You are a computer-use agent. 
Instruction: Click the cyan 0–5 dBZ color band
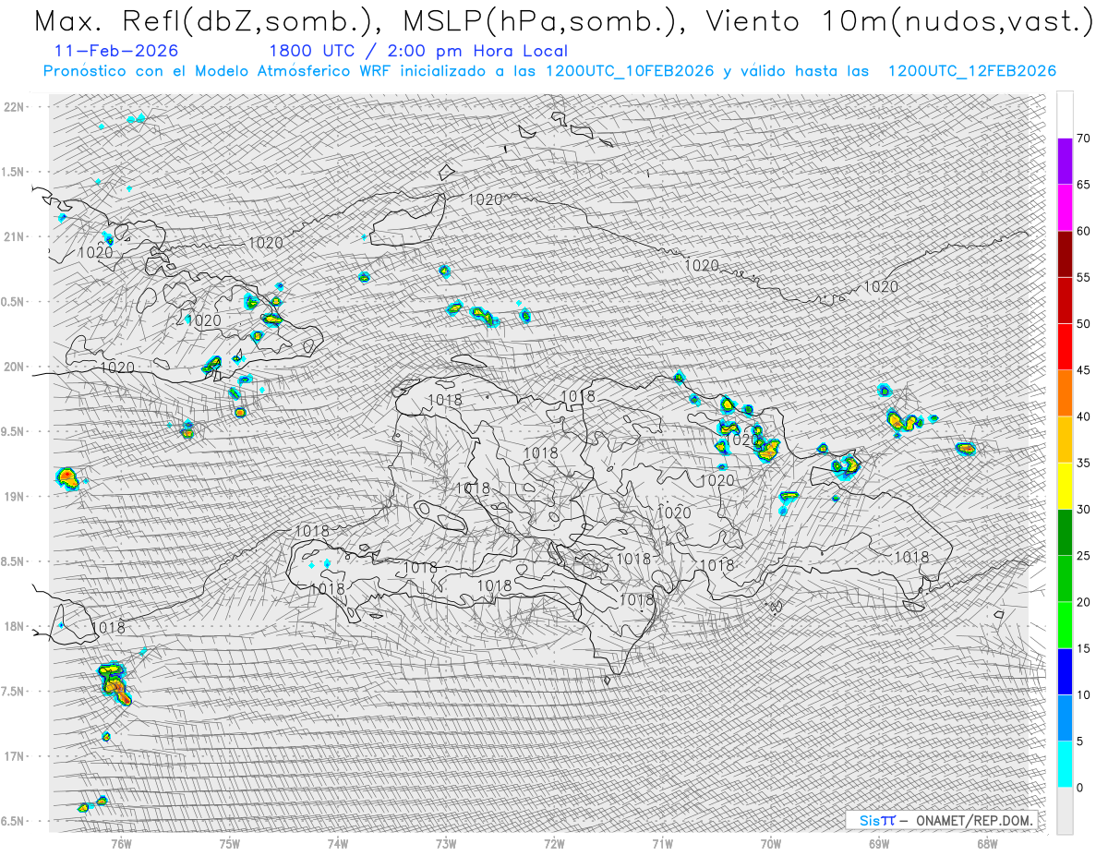(1065, 765)
